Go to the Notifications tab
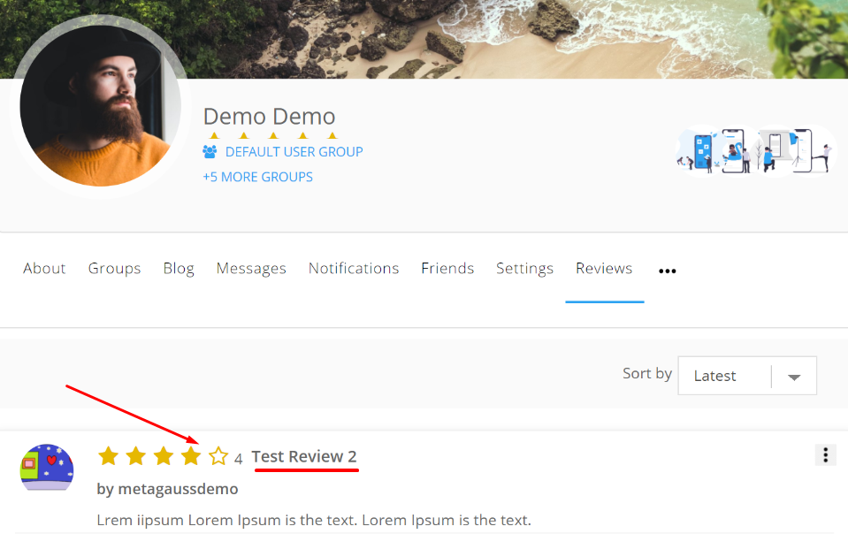 click(354, 268)
